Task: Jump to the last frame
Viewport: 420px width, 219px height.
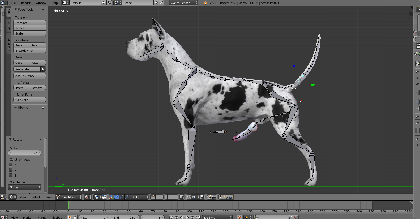Action: coord(198,217)
